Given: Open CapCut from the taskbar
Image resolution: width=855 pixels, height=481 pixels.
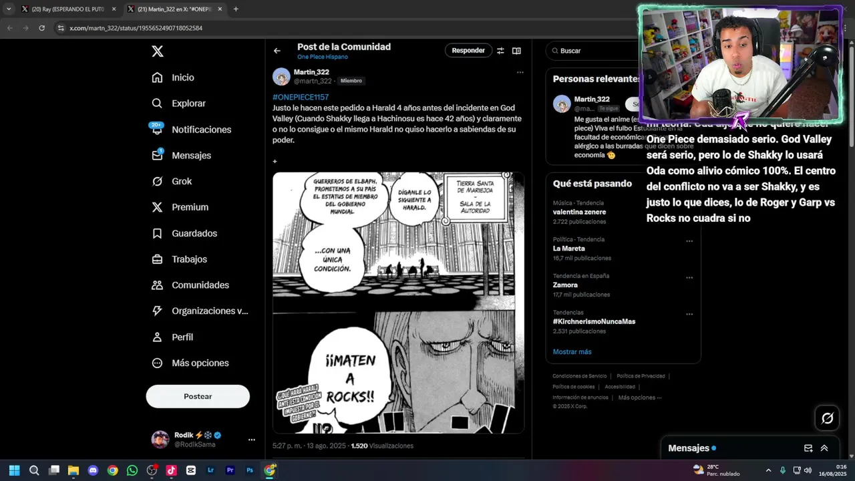Looking at the screenshot, I should (191, 470).
